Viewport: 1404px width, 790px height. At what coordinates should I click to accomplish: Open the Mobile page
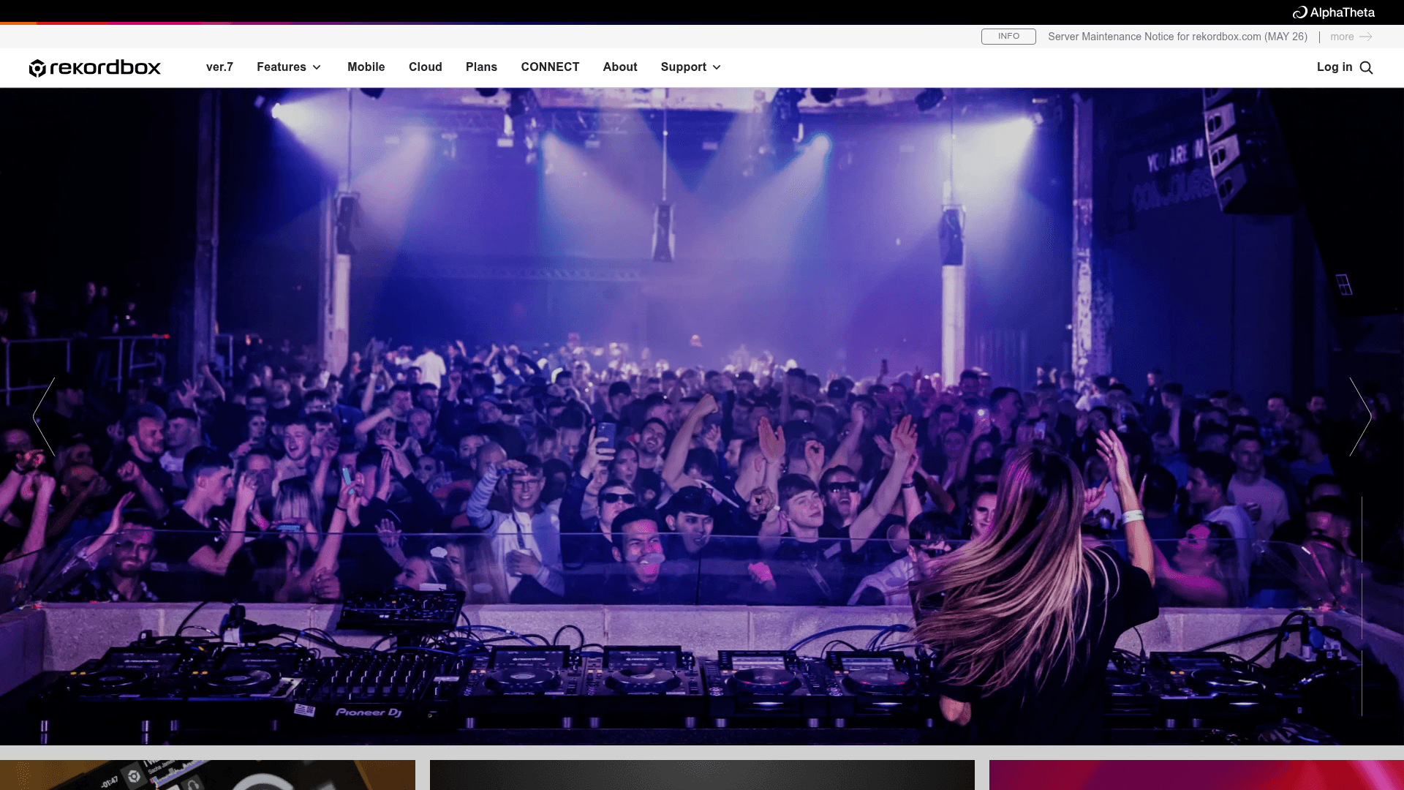pos(366,67)
